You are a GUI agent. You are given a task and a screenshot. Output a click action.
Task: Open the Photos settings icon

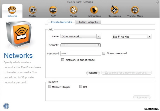32,10
